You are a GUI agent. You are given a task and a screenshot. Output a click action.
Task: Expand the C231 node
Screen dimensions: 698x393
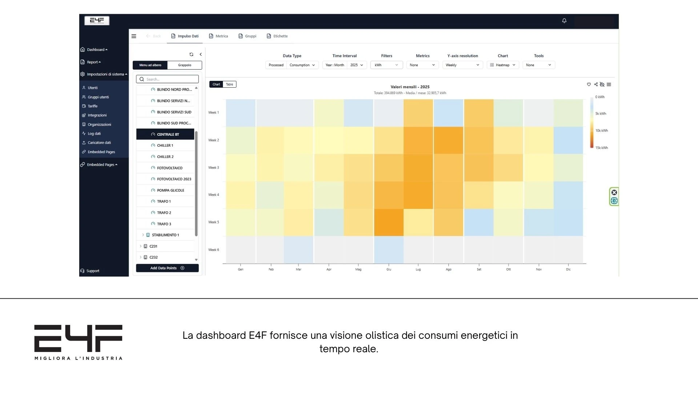(x=140, y=246)
